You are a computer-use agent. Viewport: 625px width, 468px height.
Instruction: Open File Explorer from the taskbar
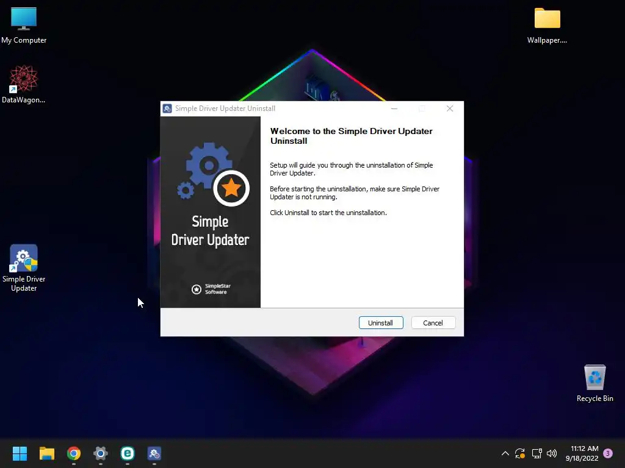pos(46,453)
